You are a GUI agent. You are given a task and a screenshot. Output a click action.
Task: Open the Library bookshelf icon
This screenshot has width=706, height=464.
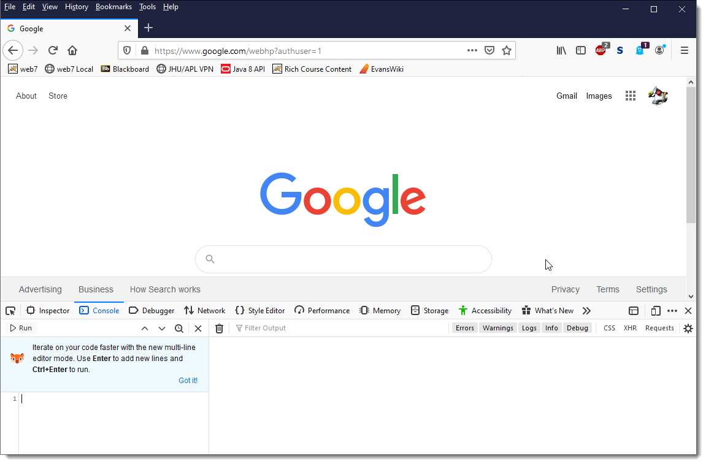click(x=561, y=50)
